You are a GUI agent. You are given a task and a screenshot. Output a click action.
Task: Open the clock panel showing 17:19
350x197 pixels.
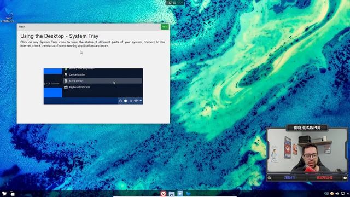coord(175,3)
